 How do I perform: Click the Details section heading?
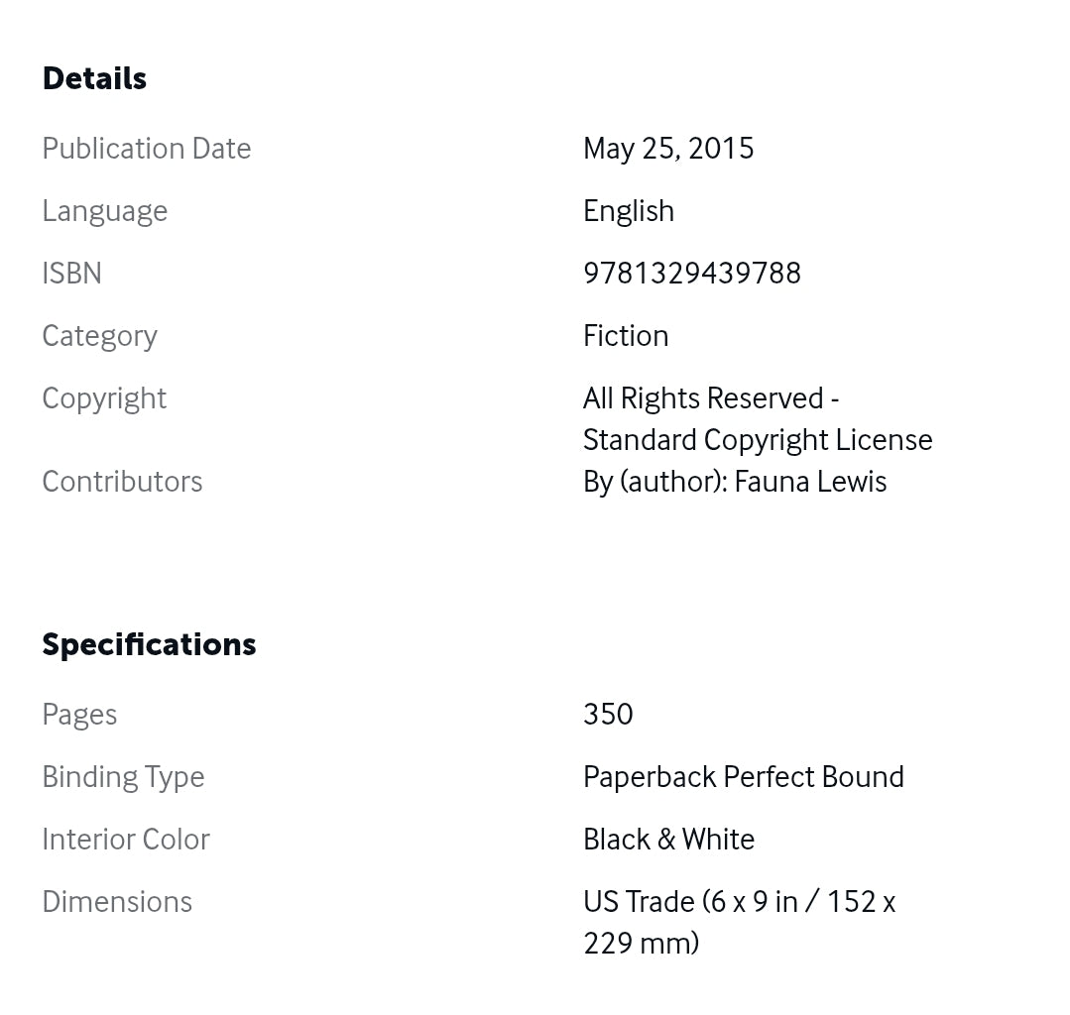click(94, 78)
